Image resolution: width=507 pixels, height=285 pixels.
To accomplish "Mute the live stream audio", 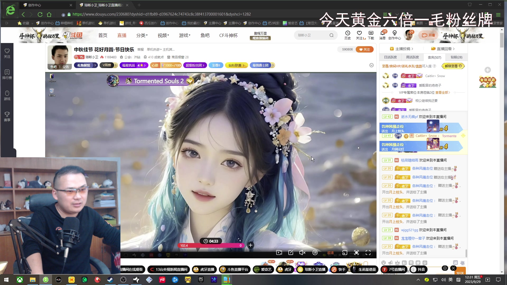I will coord(302,253).
